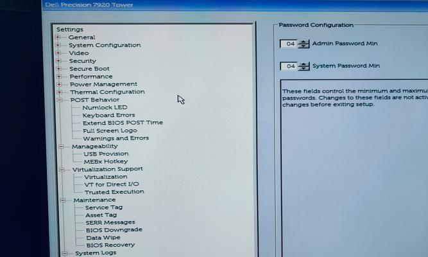The image size is (428, 257).
Task: Open Keyboard Errors setting
Action: click(x=109, y=115)
